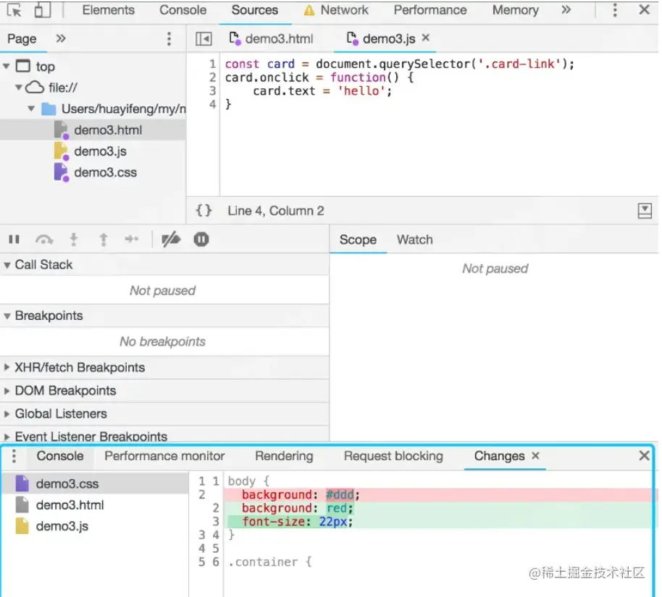The width and height of the screenshot is (662, 597).
Task: Click 'hello' string in code line 3
Action: tap(361, 90)
